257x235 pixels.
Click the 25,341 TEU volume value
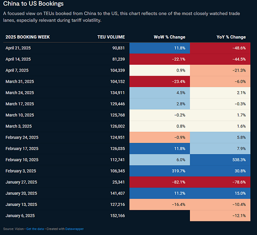click(x=119, y=182)
